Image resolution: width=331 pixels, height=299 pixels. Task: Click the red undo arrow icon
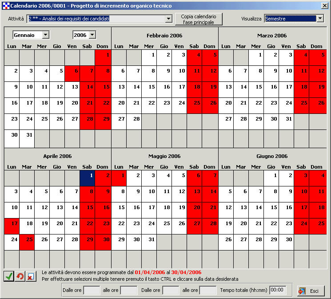20,276
